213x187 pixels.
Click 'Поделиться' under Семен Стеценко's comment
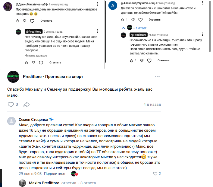point(55,174)
